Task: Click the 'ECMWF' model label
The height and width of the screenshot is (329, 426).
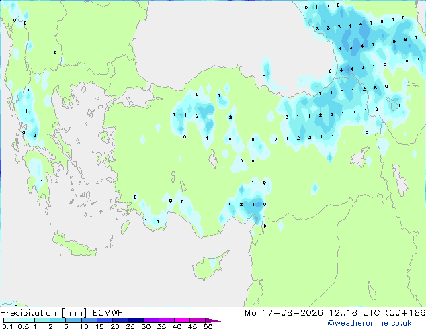Action: (x=108, y=313)
